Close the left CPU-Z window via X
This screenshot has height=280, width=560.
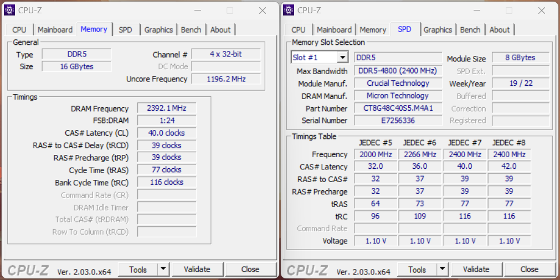[263, 11]
